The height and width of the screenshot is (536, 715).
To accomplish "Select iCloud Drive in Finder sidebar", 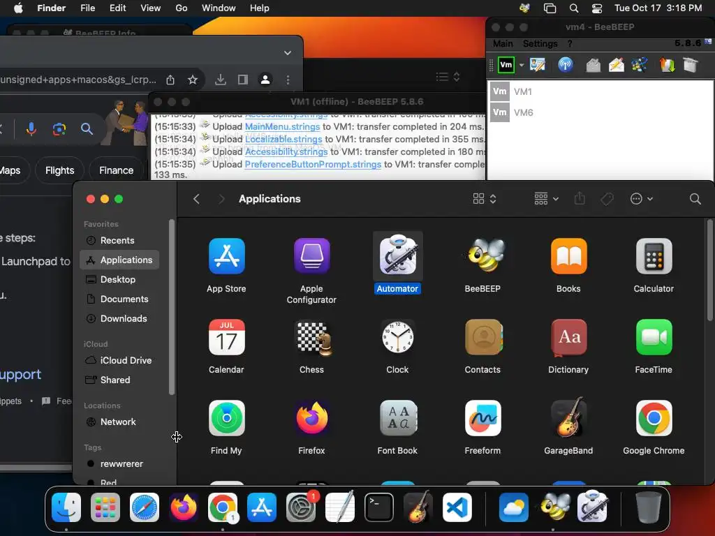I will click(119, 360).
